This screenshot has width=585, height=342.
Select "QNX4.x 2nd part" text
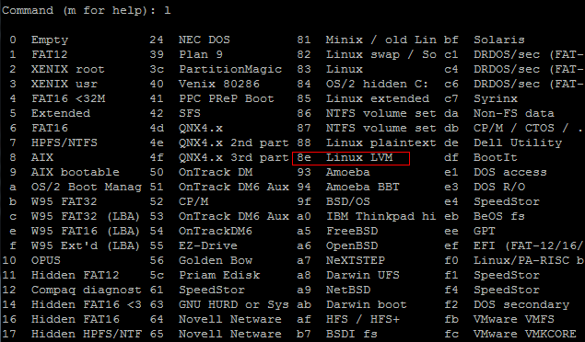(234, 142)
